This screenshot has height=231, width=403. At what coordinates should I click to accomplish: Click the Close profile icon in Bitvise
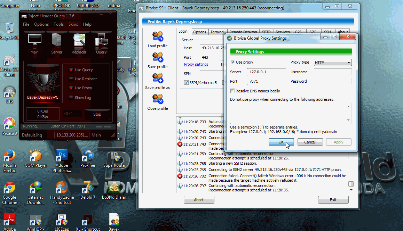pos(158,99)
